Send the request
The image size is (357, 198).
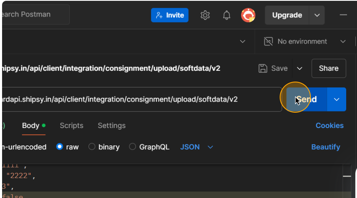pos(306,99)
